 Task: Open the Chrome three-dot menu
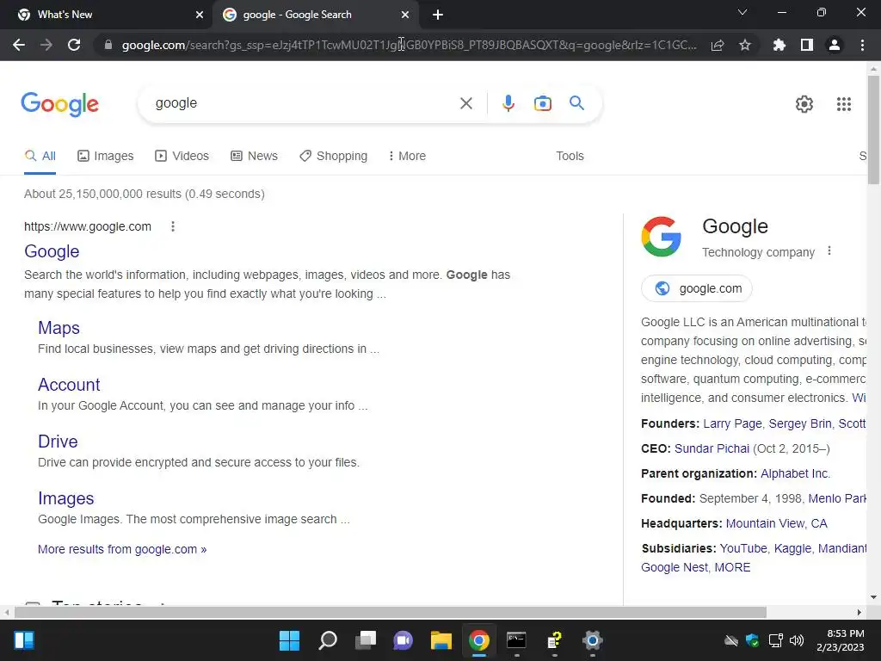pyautogui.click(x=862, y=45)
